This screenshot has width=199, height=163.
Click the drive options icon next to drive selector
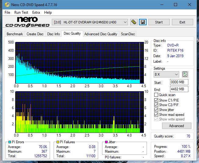[x=134, y=22]
